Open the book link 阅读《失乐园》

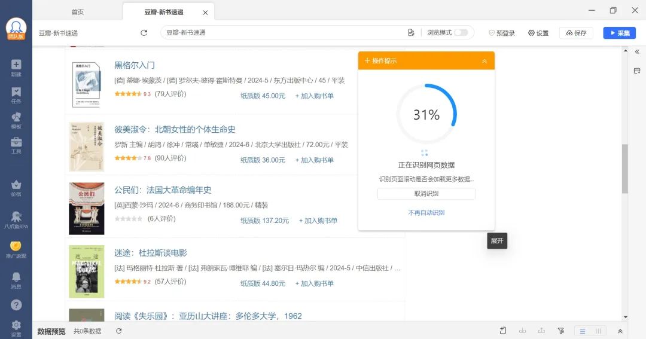pos(208,316)
